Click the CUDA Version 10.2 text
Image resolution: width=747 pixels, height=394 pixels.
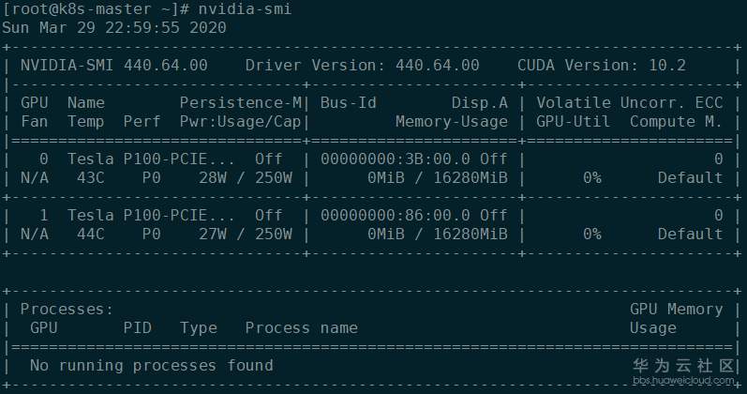[x=601, y=65]
